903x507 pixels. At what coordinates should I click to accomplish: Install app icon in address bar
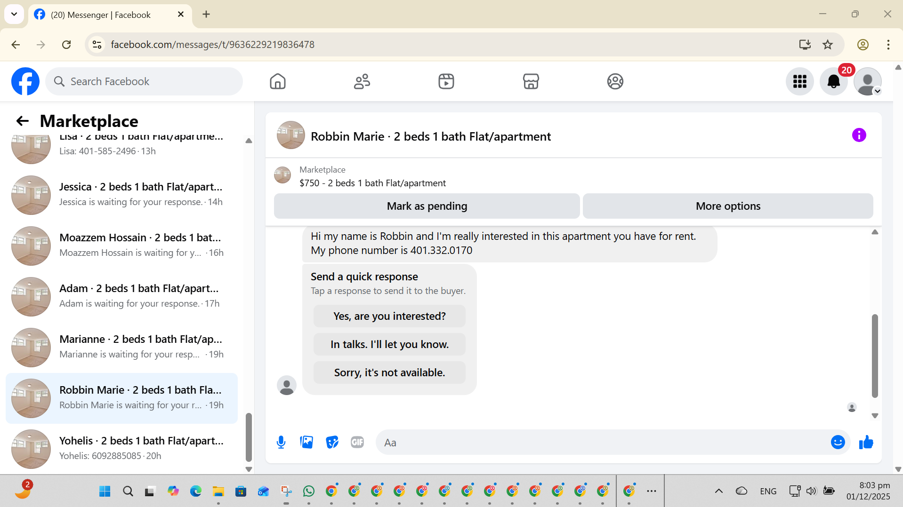point(805,45)
